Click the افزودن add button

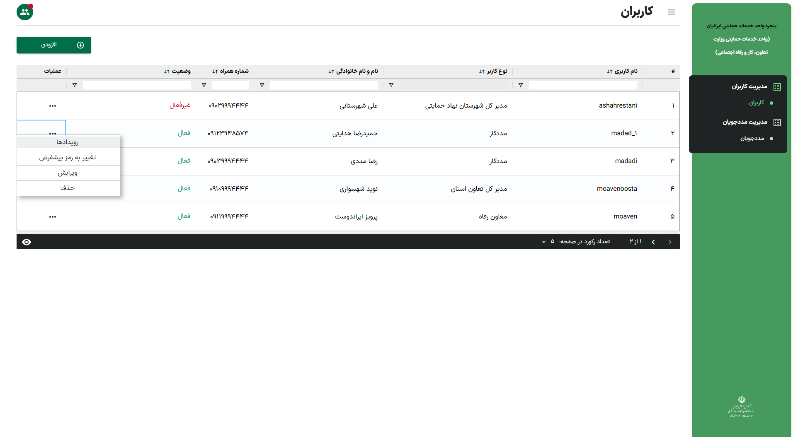(54, 45)
